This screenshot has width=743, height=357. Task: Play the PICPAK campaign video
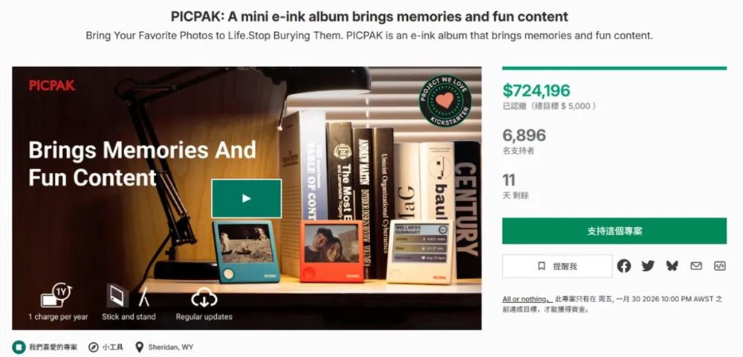[x=246, y=198]
